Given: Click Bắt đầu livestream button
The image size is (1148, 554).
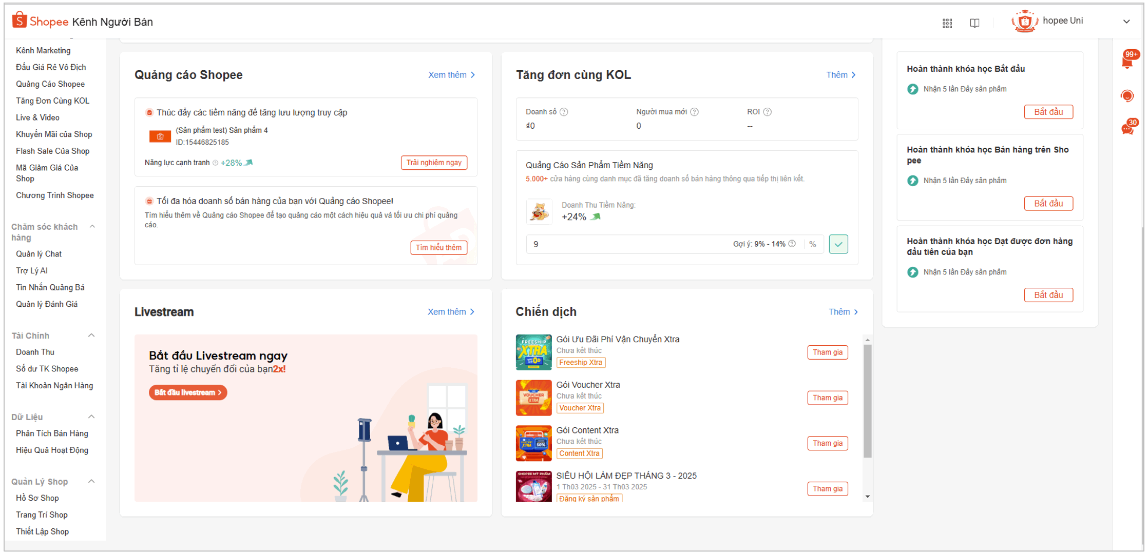Looking at the screenshot, I should click(x=188, y=392).
